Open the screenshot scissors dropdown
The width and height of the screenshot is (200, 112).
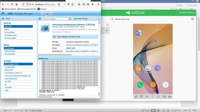(x=170, y=96)
